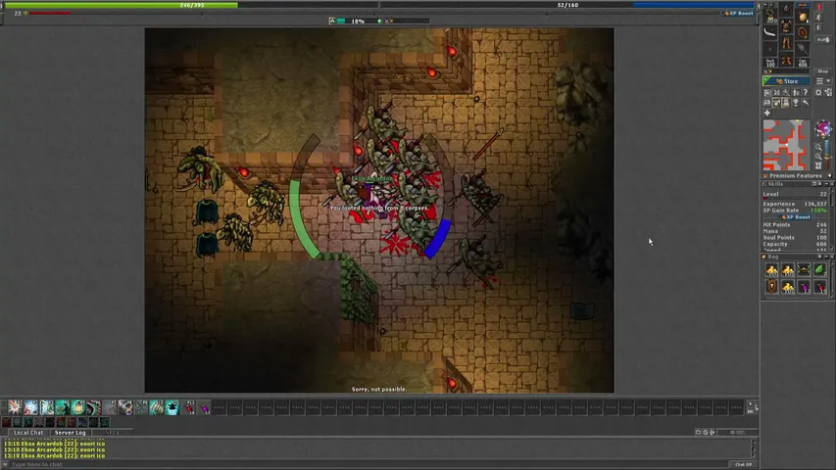Open the dropdown arrow next to menu icon

[828, 81]
